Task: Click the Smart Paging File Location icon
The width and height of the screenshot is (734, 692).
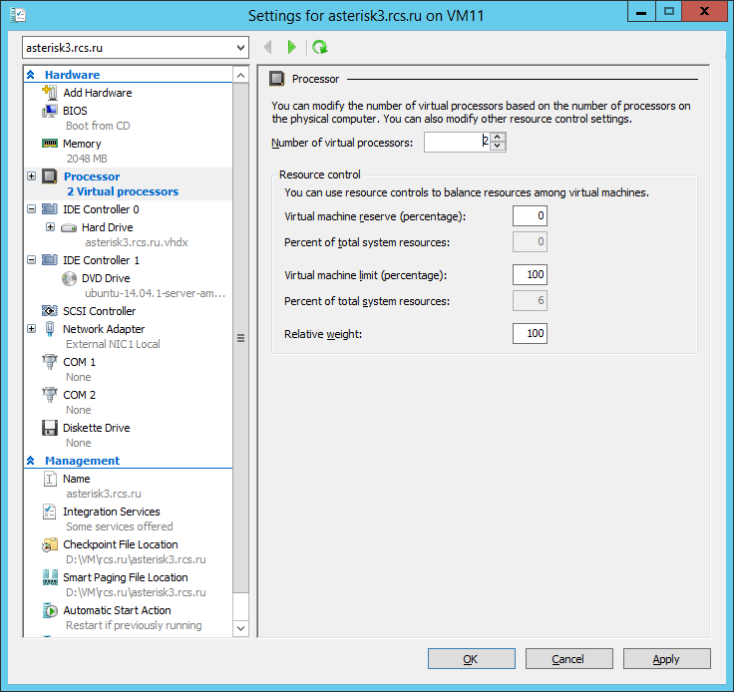Action: pos(50,577)
